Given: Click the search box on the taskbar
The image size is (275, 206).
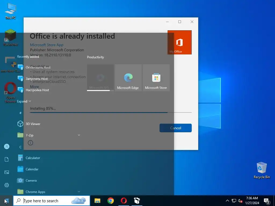Looking at the screenshot, I should pyautogui.click(x=52, y=201).
